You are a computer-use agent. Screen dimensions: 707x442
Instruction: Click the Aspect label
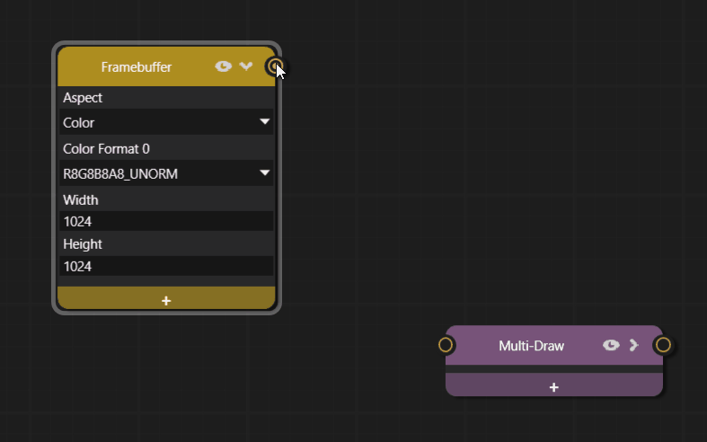[x=83, y=98]
